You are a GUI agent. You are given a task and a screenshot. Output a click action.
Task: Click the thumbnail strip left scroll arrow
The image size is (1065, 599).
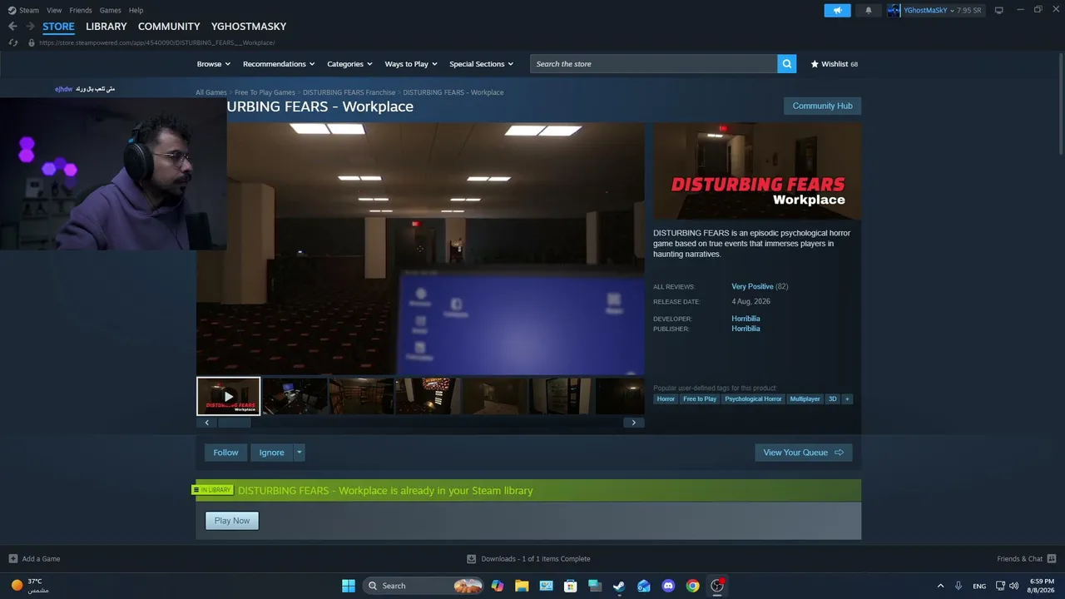207,423
